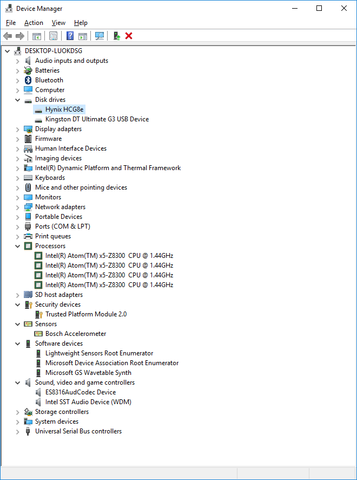
Task: Collapse the Software devices category
Action: click(x=17, y=344)
